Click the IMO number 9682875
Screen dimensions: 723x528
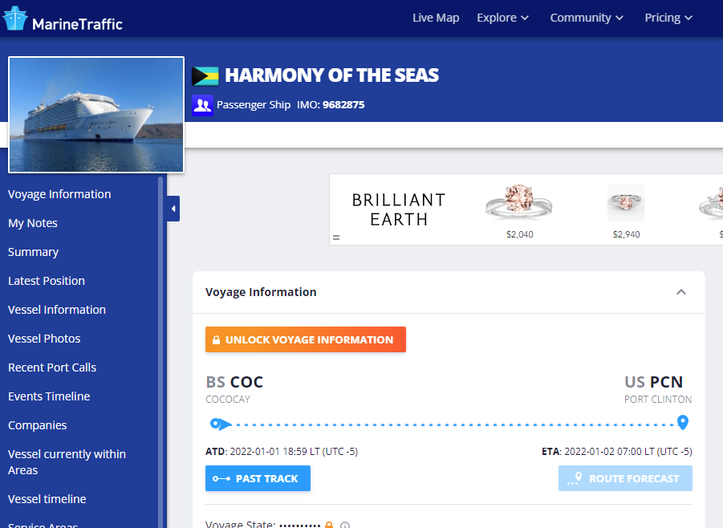(x=343, y=105)
